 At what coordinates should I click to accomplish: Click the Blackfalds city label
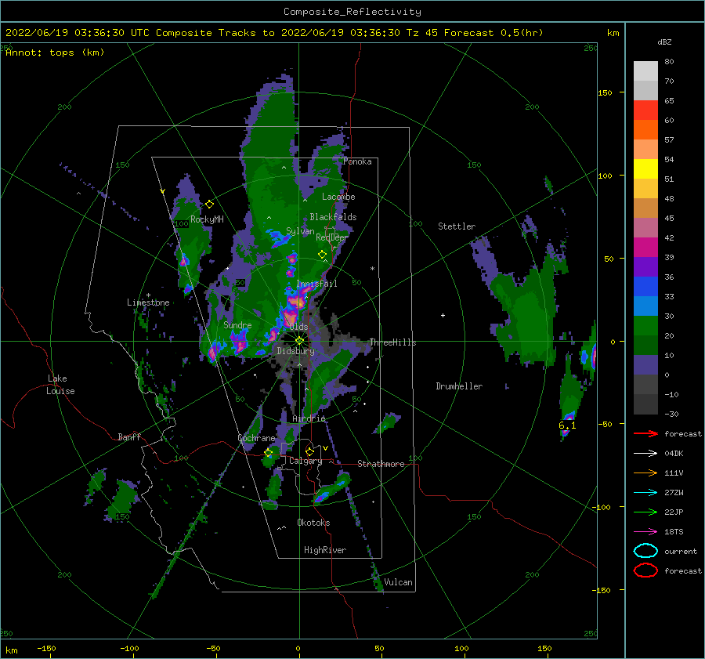(333, 217)
